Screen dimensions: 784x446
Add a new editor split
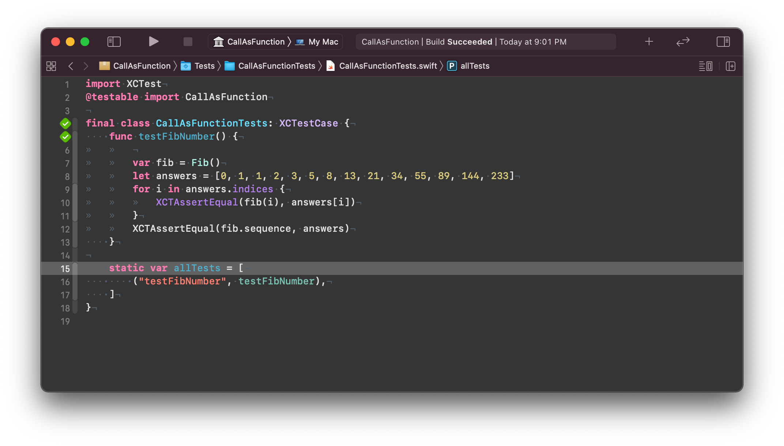tap(730, 66)
